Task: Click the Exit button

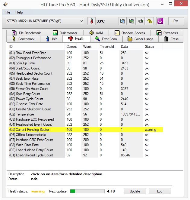Action: [176, 21]
